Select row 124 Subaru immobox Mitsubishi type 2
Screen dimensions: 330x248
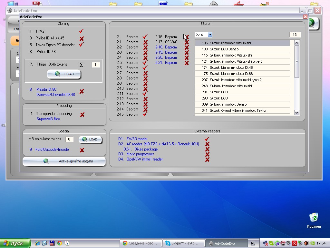[x=242, y=61]
